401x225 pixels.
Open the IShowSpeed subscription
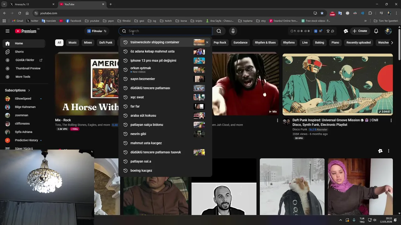(x=23, y=99)
